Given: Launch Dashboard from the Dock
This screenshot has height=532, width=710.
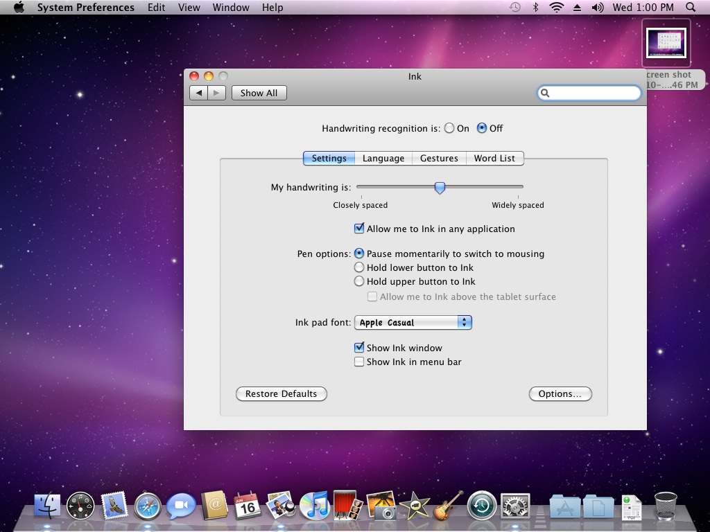Looking at the screenshot, I should point(80,505).
